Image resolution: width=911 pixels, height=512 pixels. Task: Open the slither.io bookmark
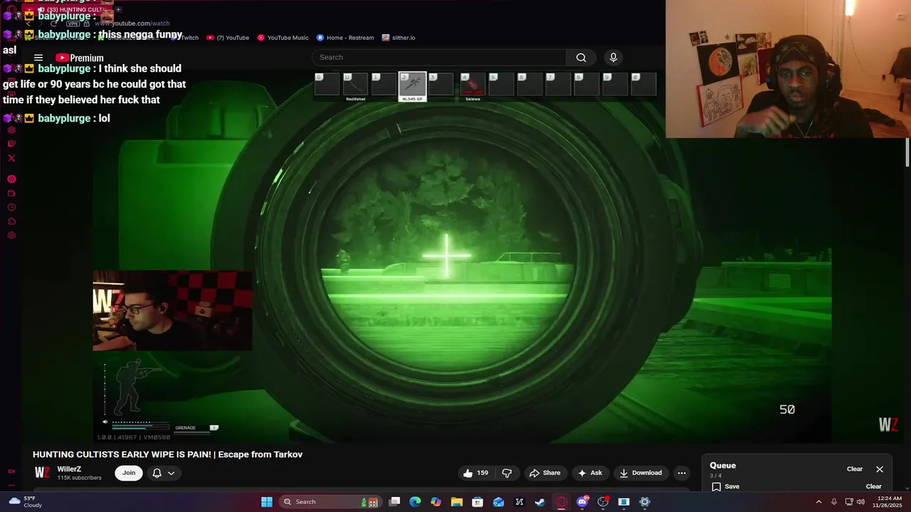(399, 38)
